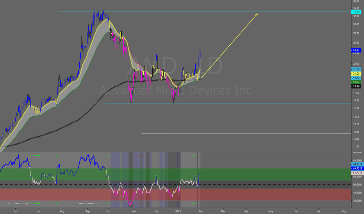This screenshot has width=364, height=214.
Task: Click the 17.50 price axis label
Action: (356, 93)
